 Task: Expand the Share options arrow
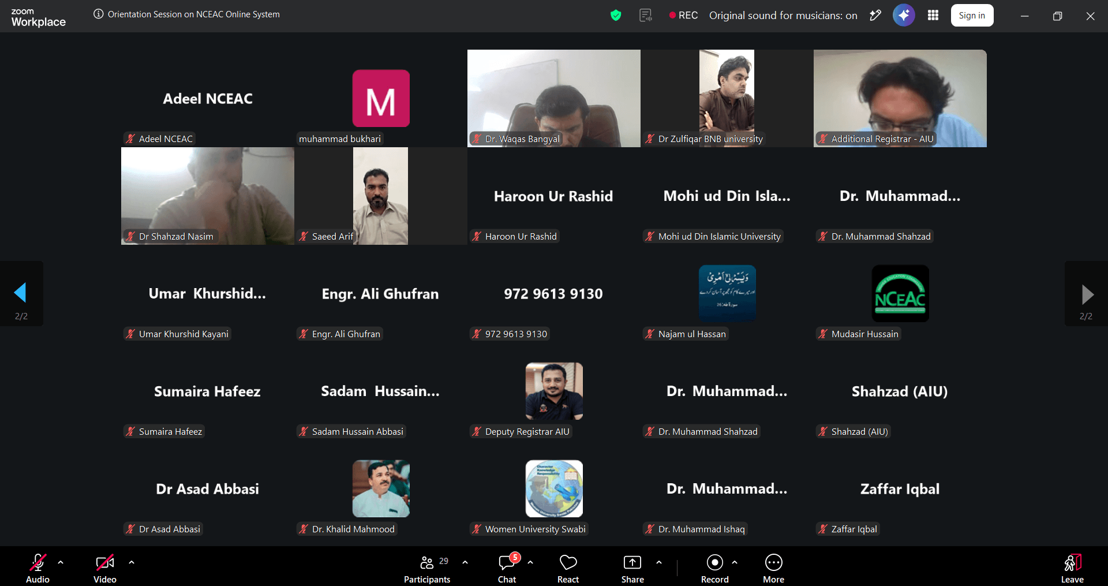(659, 562)
